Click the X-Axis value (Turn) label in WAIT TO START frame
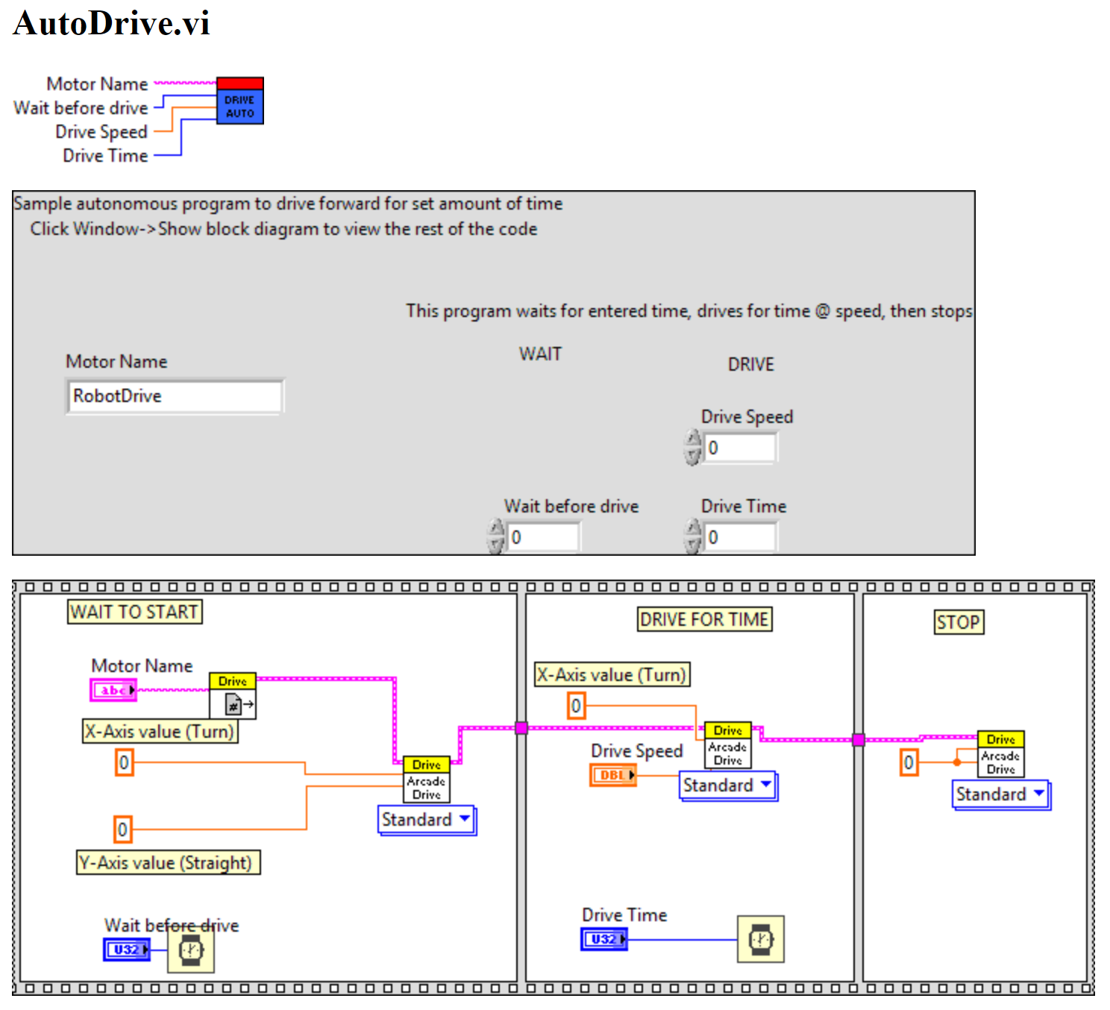The width and height of the screenshot is (1110, 1010). pos(160,731)
